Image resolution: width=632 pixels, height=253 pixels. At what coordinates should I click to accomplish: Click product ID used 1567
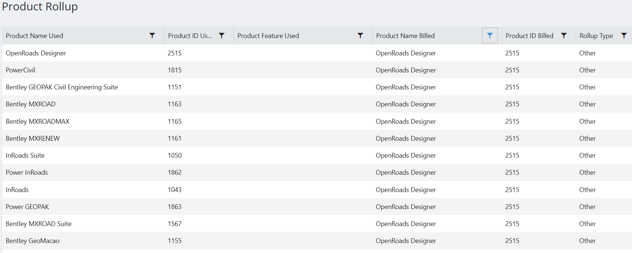pos(175,224)
